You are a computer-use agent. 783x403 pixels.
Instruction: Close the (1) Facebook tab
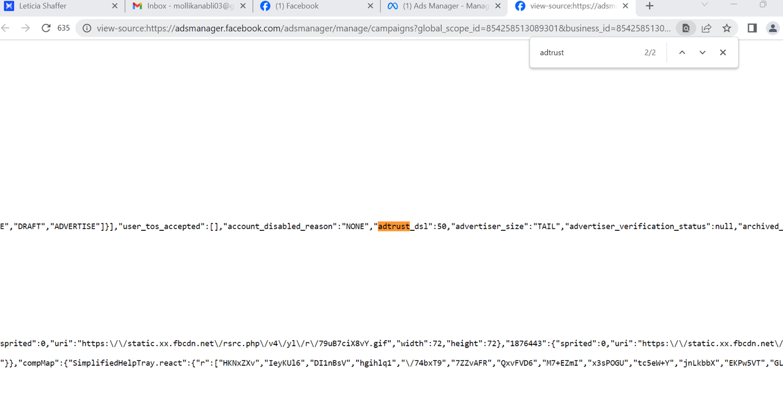pyautogui.click(x=370, y=6)
